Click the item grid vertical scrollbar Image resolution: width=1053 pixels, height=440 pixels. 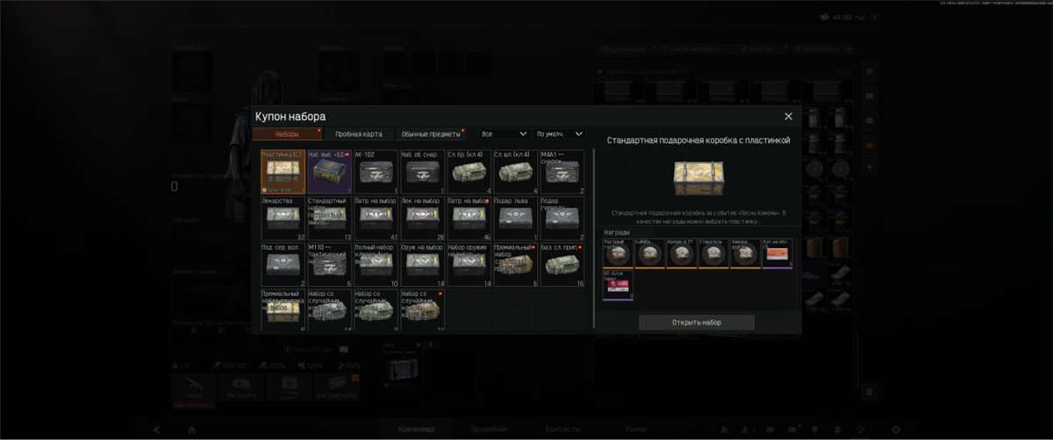pyautogui.click(x=594, y=237)
